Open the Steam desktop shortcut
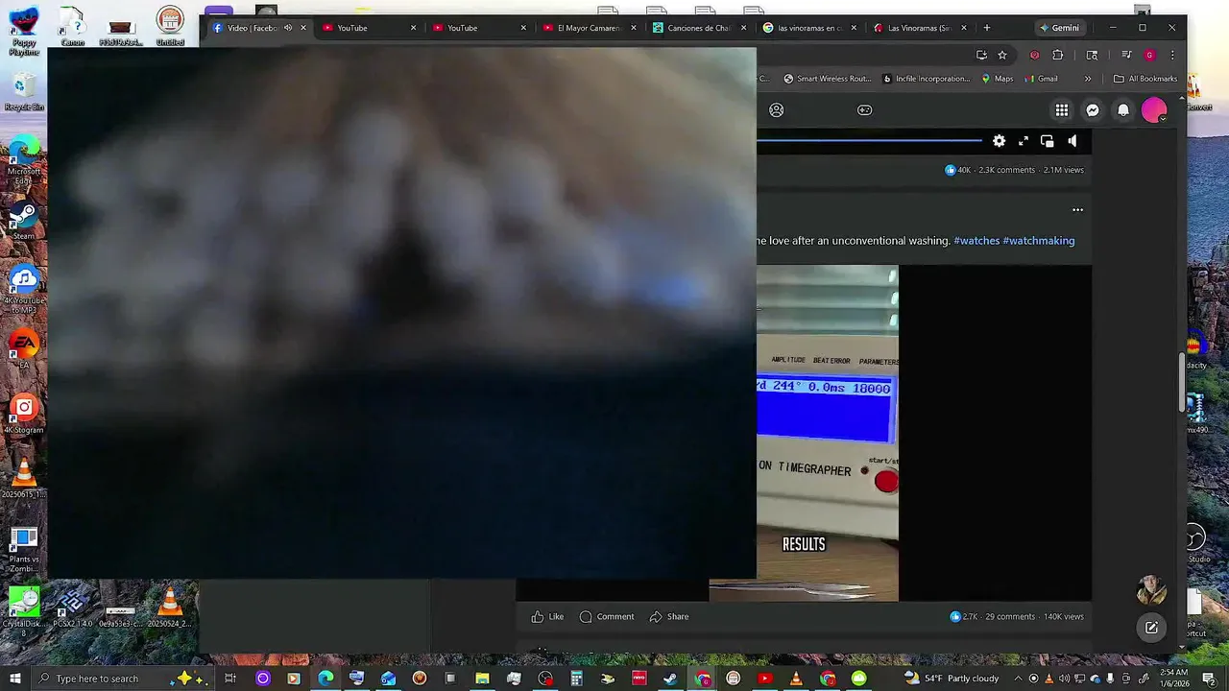This screenshot has width=1229, height=691. coord(24,221)
